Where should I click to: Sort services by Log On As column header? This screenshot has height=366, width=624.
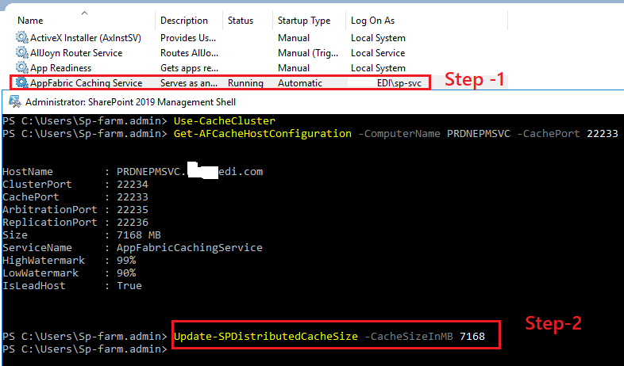372,21
